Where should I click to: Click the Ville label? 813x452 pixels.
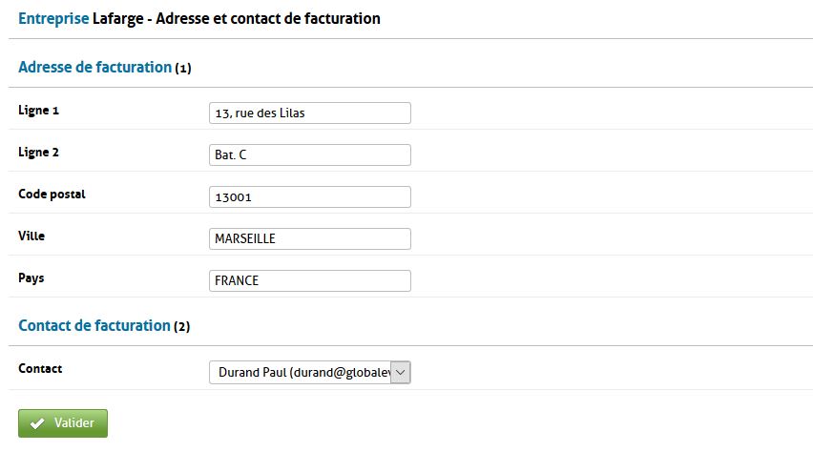[x=31, y=236]
